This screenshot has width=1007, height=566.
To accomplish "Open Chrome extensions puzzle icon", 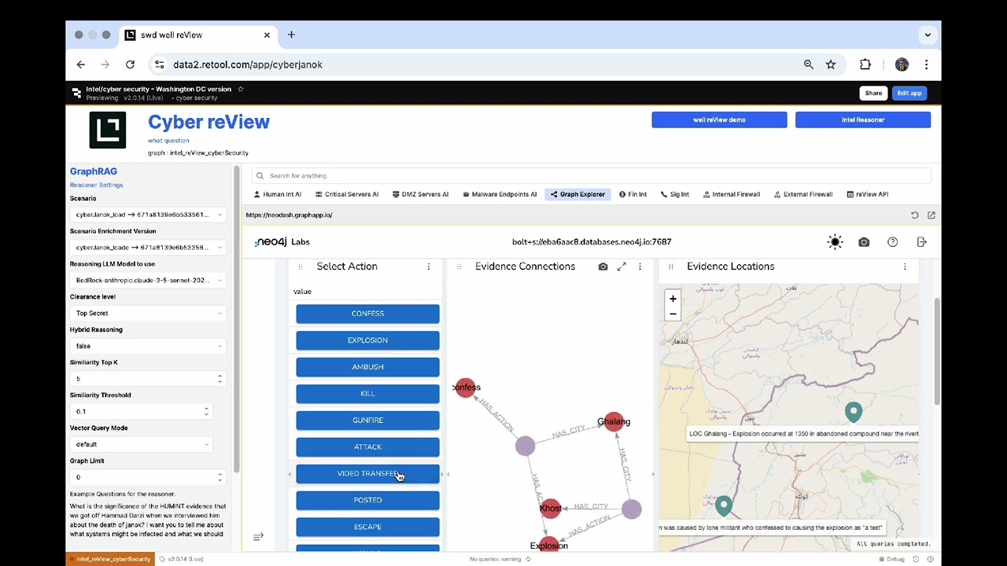I will click(x=865, y=64).
